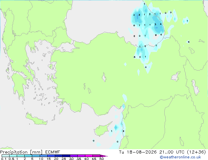
Task: Click the '50' legend scale label
Action: [x=101, y=159]
